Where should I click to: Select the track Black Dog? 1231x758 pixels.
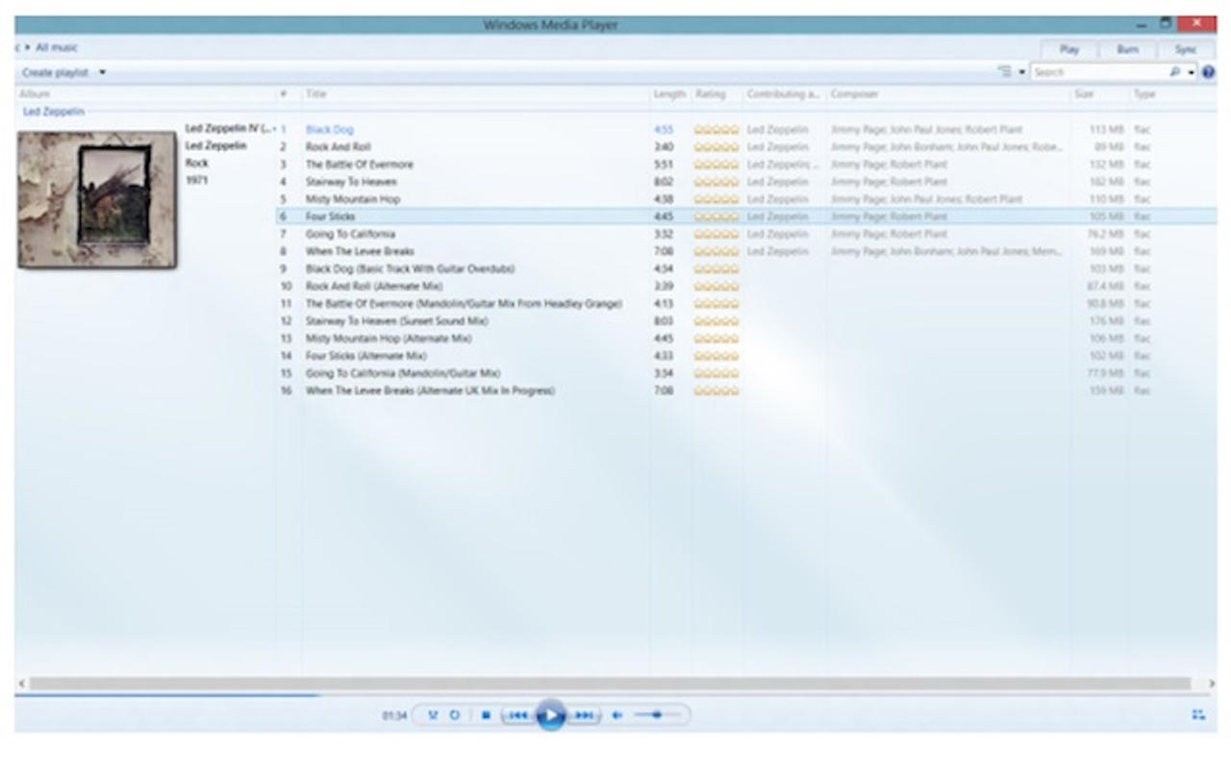coord(330,130)
